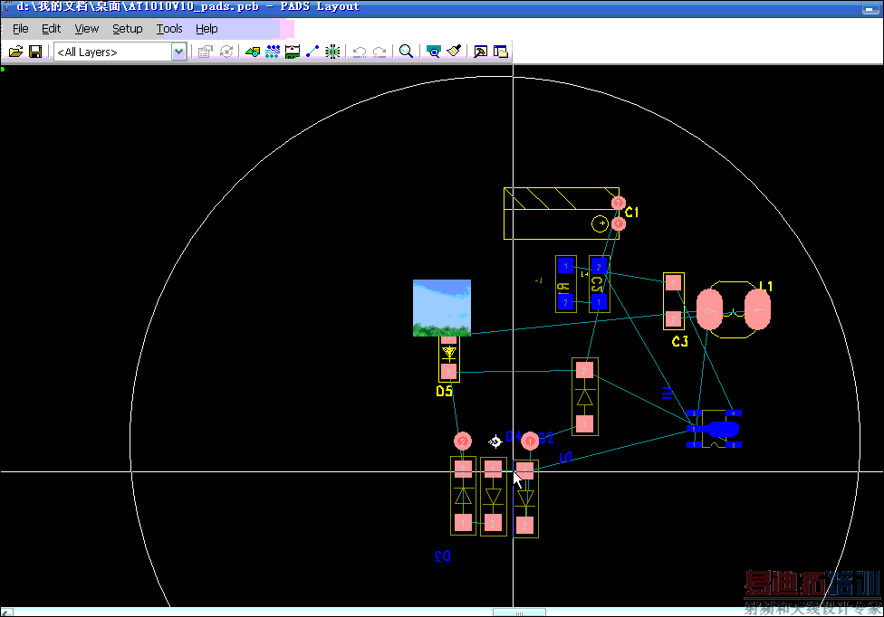Image resolution: width=884 pixels, height=617 pixels.
Task: Save the design with the floppy icon
Action: click(x=35, y=52)
